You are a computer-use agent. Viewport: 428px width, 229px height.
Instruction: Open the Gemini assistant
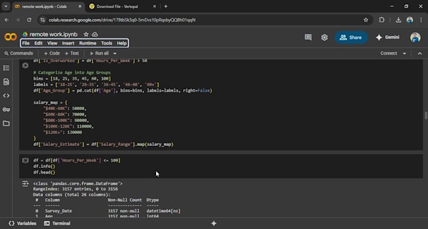(x=387, y=37)
